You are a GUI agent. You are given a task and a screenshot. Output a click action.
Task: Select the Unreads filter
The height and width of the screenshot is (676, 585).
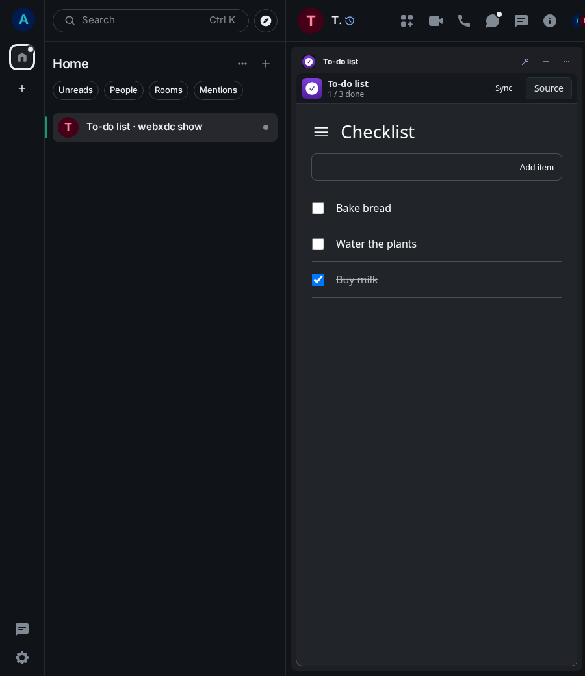[75, 90]
